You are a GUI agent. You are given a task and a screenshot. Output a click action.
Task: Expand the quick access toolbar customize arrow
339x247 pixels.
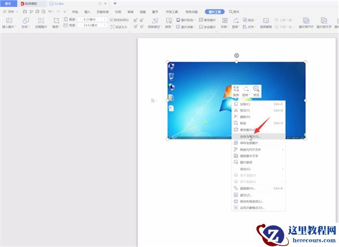click(x=64, y=12)
